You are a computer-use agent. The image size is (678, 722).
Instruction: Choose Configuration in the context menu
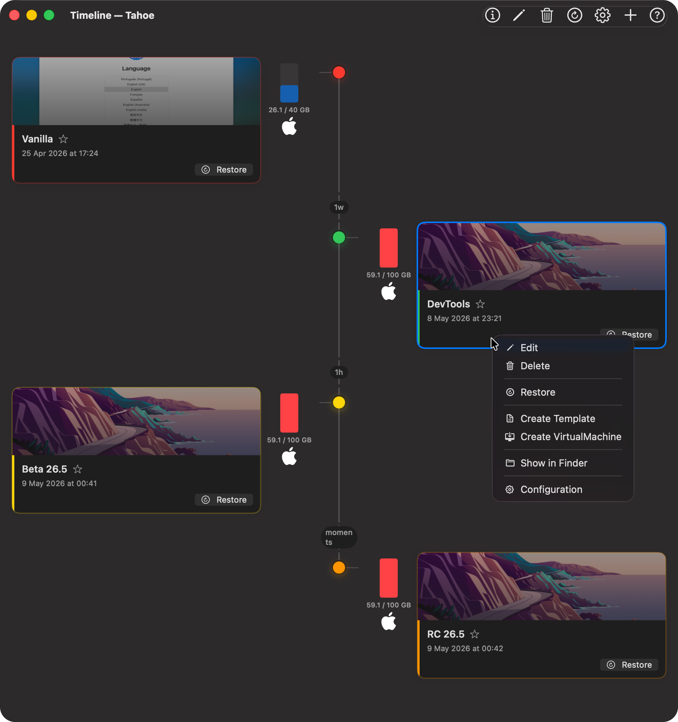pyautogui.click(x=563, y=489)
